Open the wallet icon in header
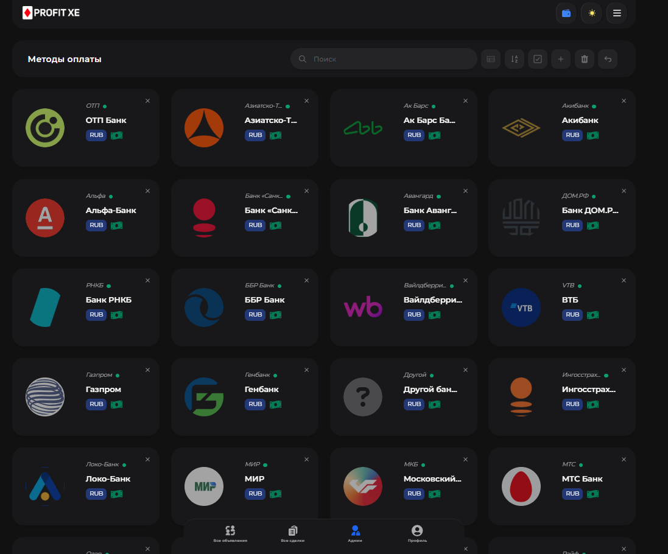Image resolution: width=668 pixels, height=554 pixels. (x=566, y=13)
